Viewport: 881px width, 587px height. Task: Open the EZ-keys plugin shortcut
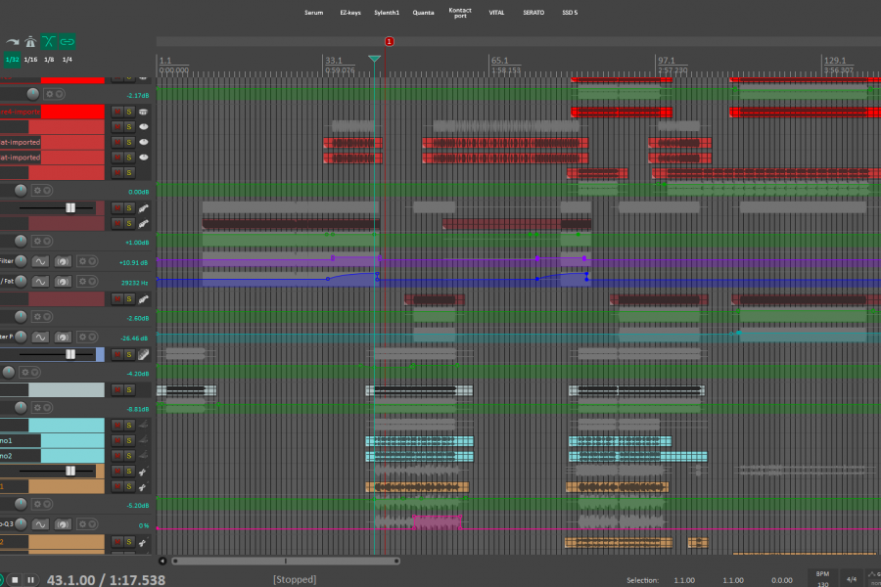(x=350, y=13)
